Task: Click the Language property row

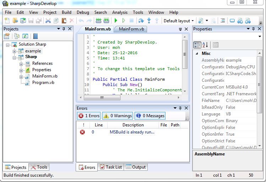Action: pos(228,114)
